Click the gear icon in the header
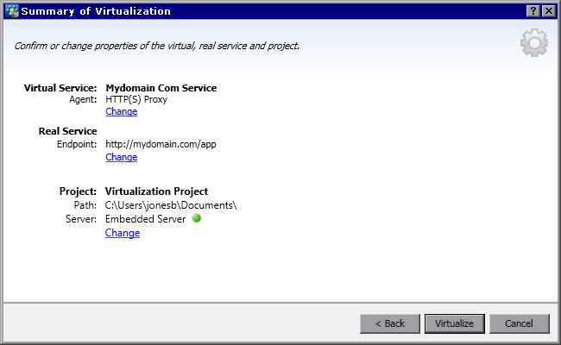Screen dimensions: 561x345 coord(533,44)
